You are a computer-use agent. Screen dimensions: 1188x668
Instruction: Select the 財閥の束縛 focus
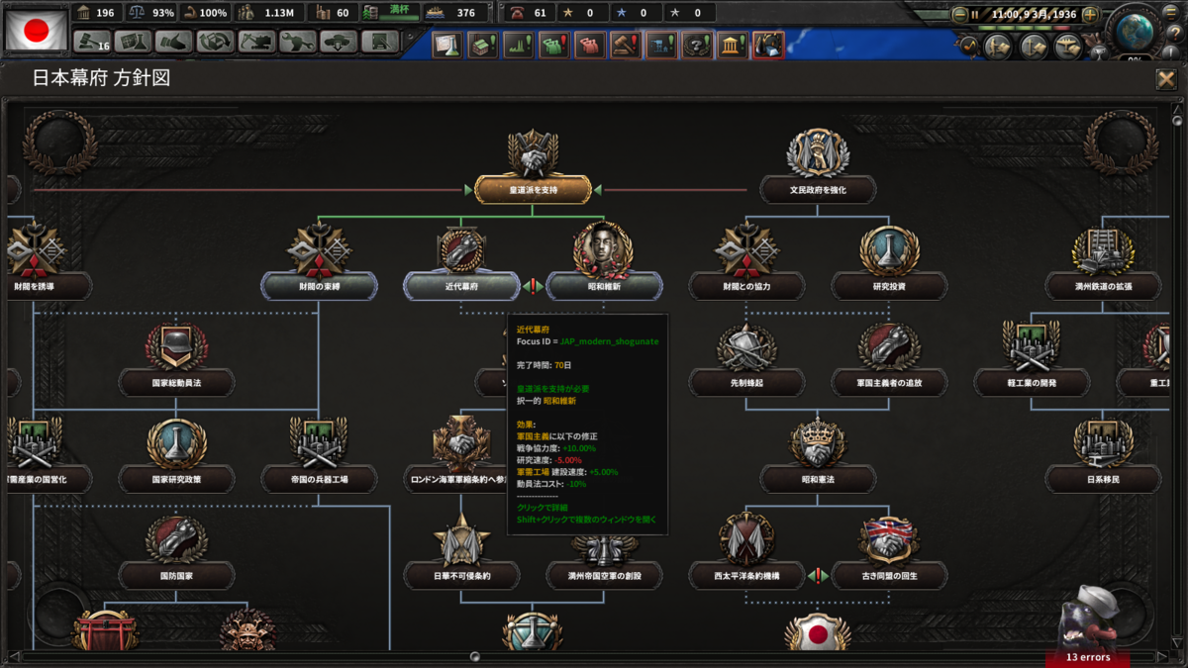(x=319, y=286)
